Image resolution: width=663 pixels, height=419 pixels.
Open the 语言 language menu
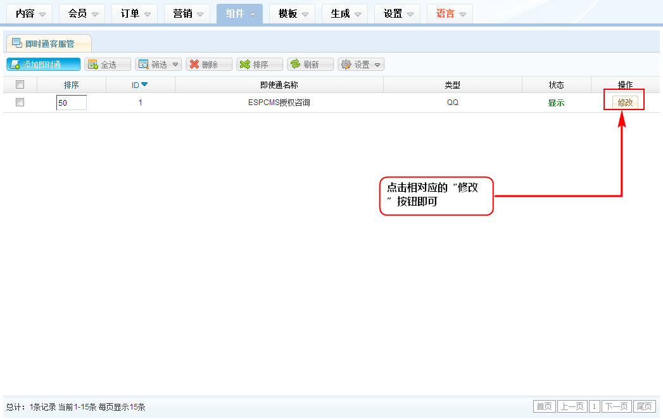[450, 13]
